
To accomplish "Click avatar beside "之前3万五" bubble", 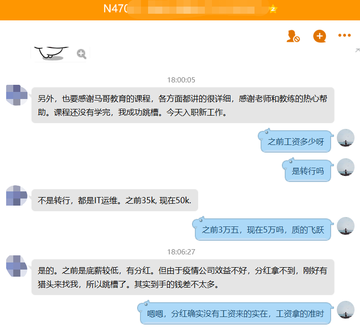I will [346, 226].
